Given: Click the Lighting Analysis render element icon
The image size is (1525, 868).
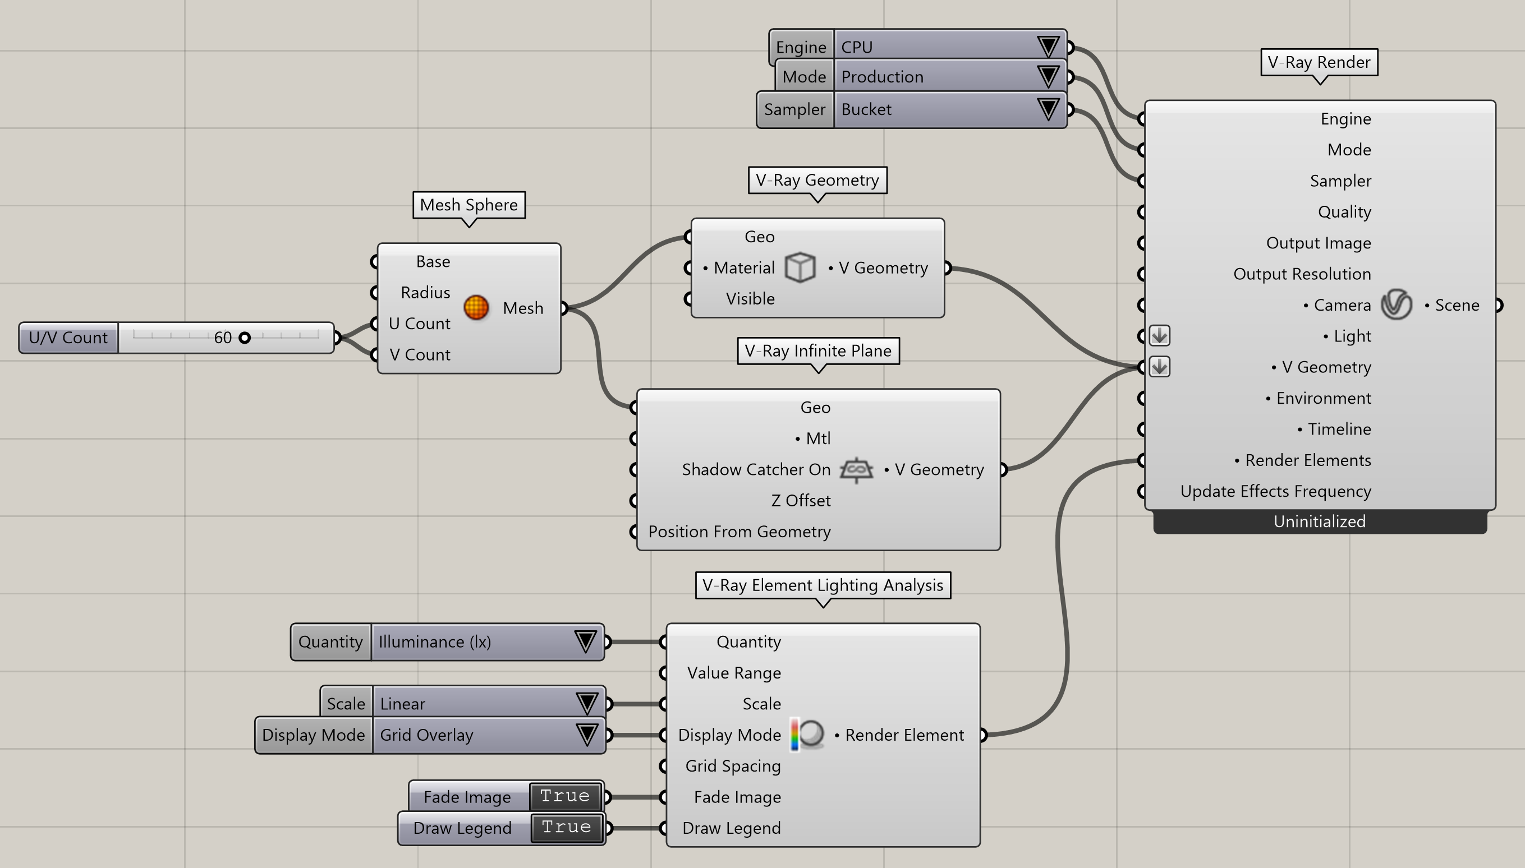Looking at the screenshot, I should pos(806,735).
